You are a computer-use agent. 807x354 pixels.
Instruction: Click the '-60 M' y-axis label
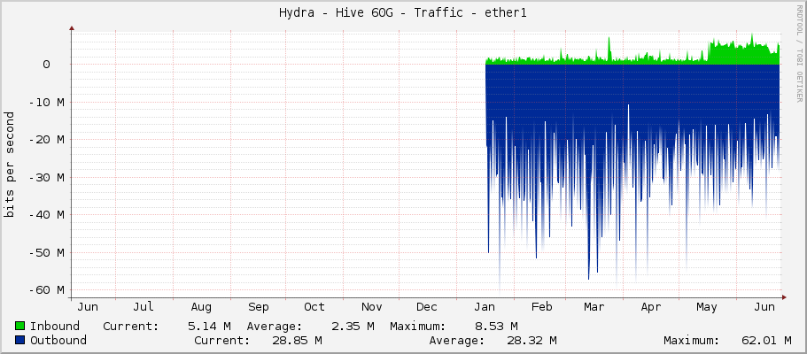[46, 290]
